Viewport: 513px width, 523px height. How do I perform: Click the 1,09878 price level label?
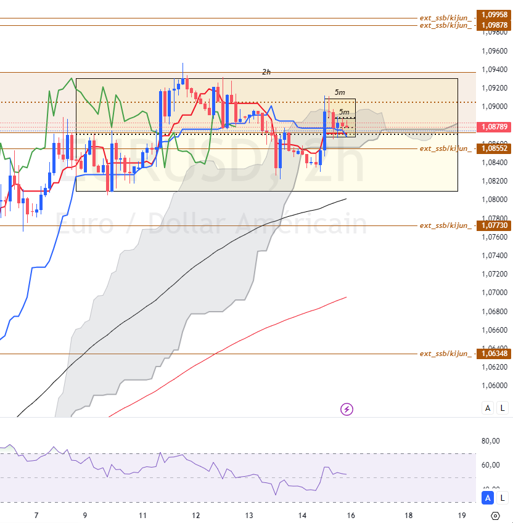tap(494, 25)
